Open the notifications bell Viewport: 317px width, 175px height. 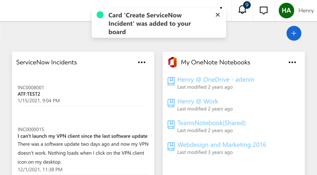click(x=242, y=10)
